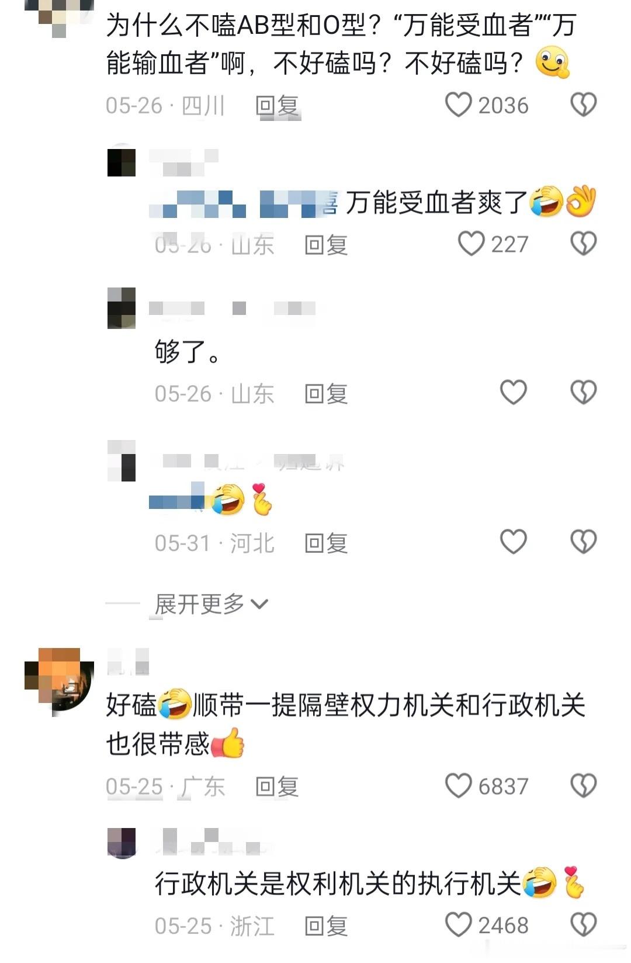Dislike the 万能受血者爽了 reply
This screenshot has width=631, height=963.
[583, 244]
